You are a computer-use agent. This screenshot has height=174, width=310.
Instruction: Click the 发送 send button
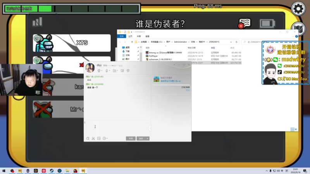click(x=141, y=138)
